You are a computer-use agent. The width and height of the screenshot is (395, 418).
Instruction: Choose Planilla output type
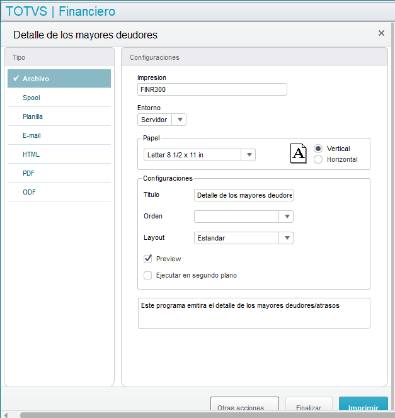(59, 116)
